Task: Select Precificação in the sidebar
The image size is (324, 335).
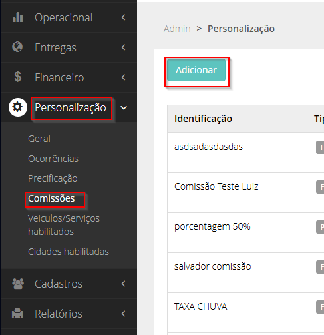Action: point(53,178)
